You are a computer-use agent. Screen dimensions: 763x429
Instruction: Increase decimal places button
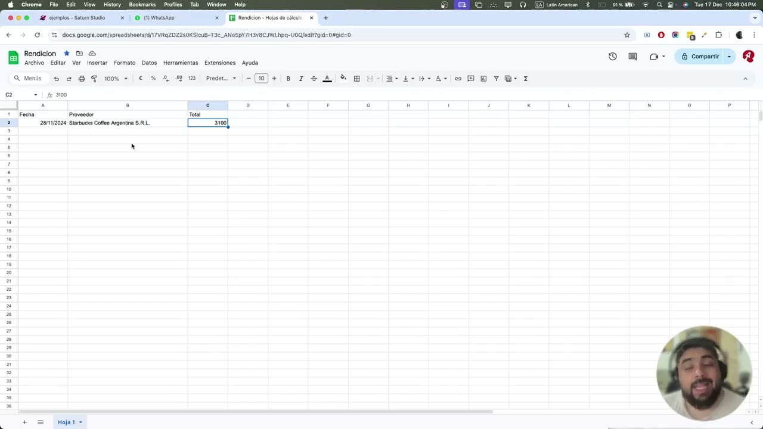pyautogui.click(x=179, y=79)
